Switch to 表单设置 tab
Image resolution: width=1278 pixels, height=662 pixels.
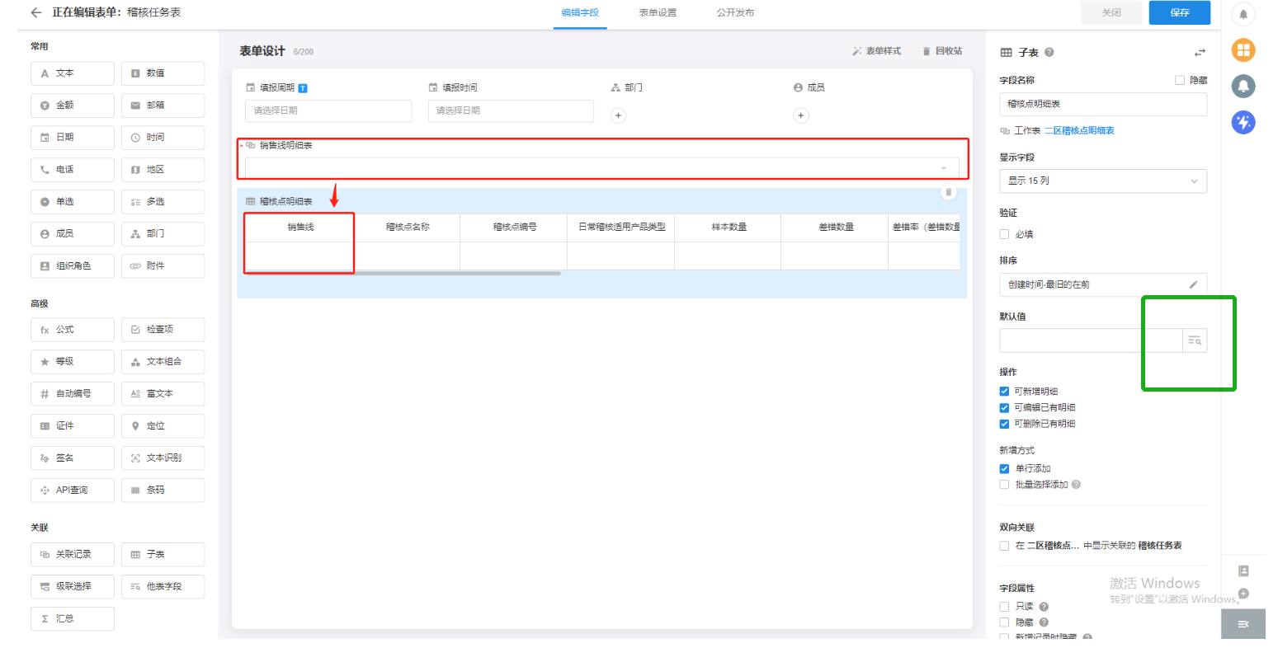[657, 12]
